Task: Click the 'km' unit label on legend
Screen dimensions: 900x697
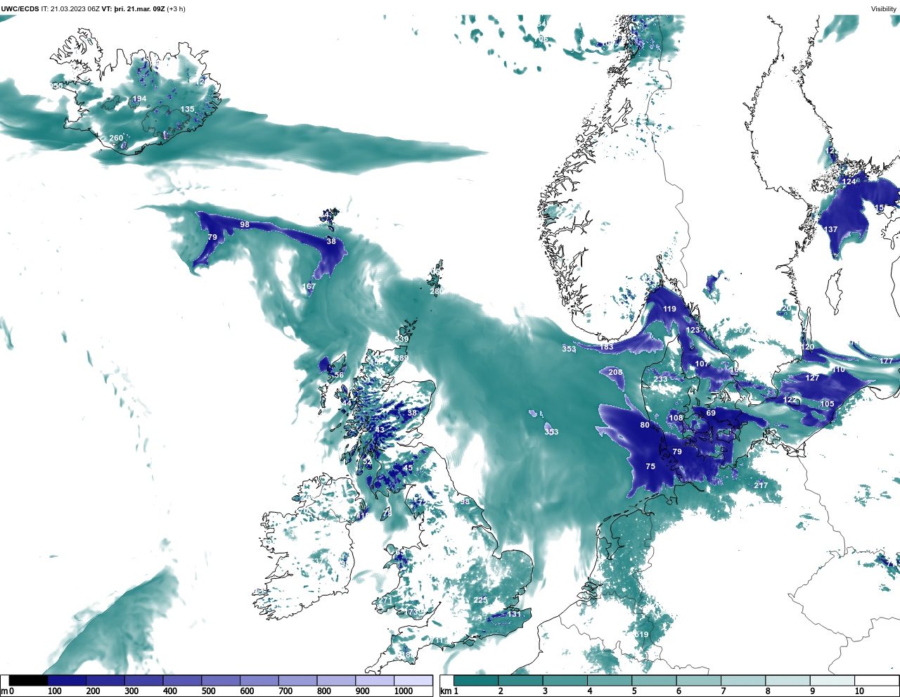Action: click(445, 691)
